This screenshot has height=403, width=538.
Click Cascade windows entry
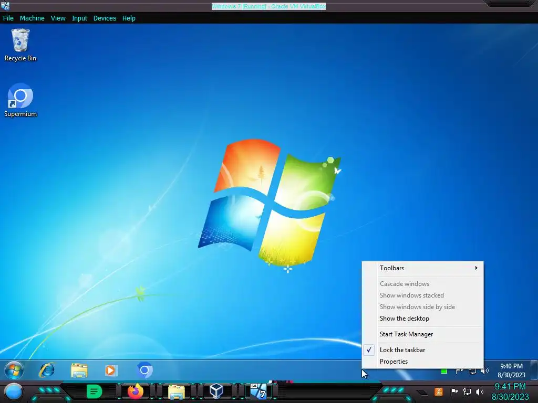[423, 284]
